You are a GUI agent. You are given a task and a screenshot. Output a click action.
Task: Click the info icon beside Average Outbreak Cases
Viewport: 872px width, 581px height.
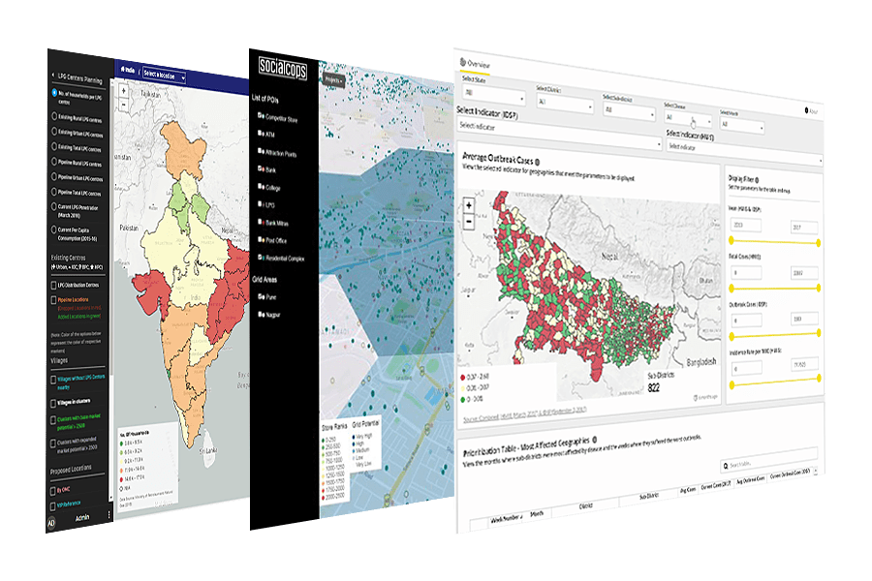pyautogui.click(x=537, y=162)
